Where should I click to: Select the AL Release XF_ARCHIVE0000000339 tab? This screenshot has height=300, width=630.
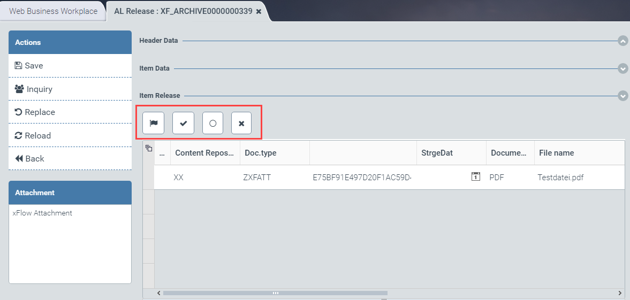coord(183,11)
